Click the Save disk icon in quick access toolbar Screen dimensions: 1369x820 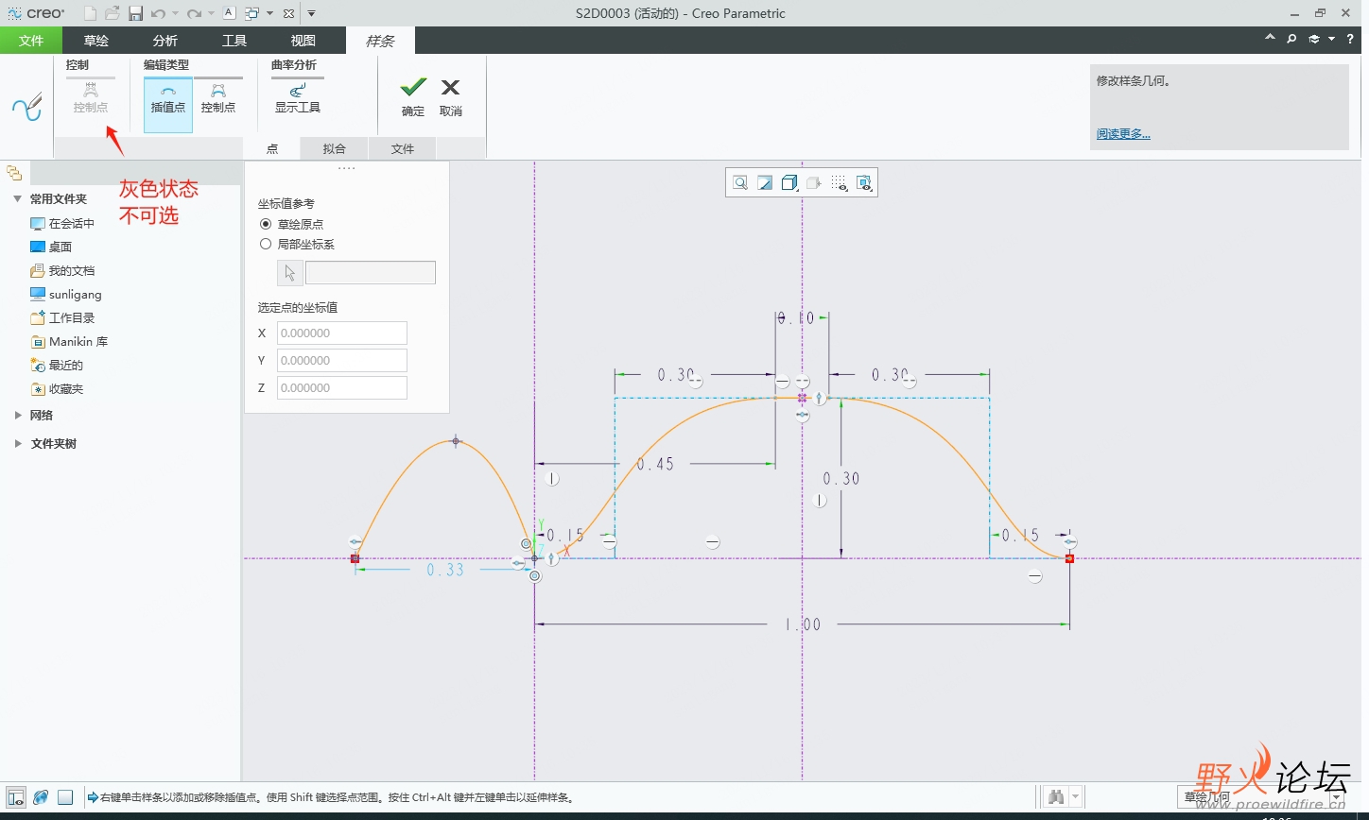pyautogui.click(x=135, y=13)
